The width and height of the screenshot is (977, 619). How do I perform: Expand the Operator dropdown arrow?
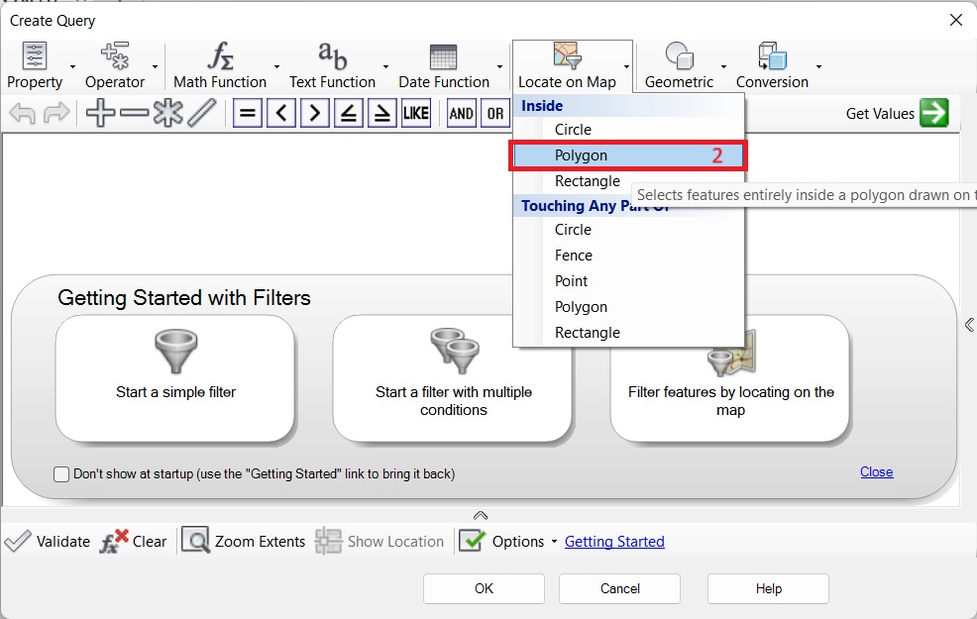point(156,67)
